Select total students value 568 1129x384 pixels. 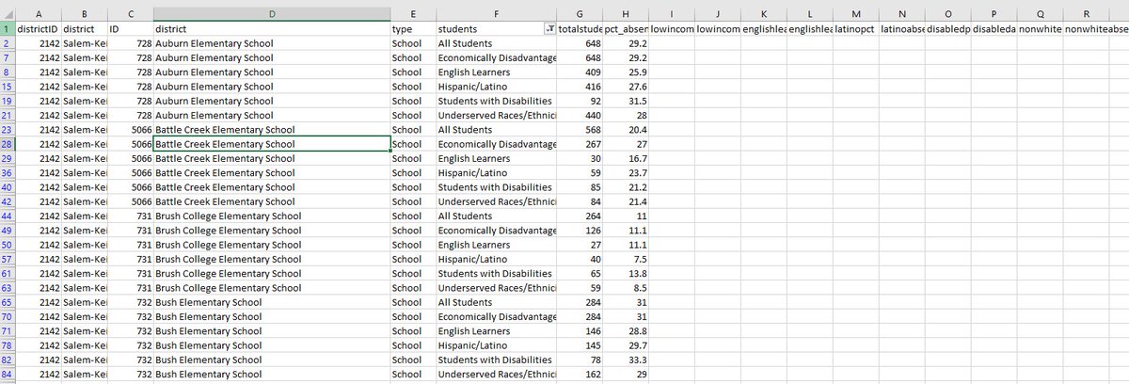tap(580, 130)
